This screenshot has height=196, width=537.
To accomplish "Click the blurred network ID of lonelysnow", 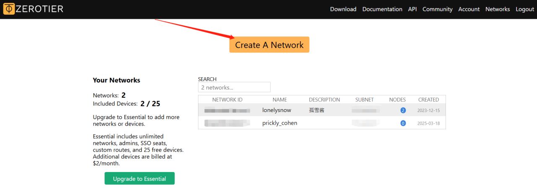I will pos(227,110).
